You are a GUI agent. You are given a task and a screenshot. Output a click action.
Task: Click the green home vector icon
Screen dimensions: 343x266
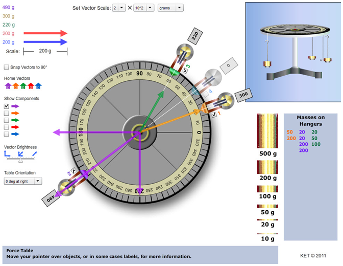[x=23, y=86]
